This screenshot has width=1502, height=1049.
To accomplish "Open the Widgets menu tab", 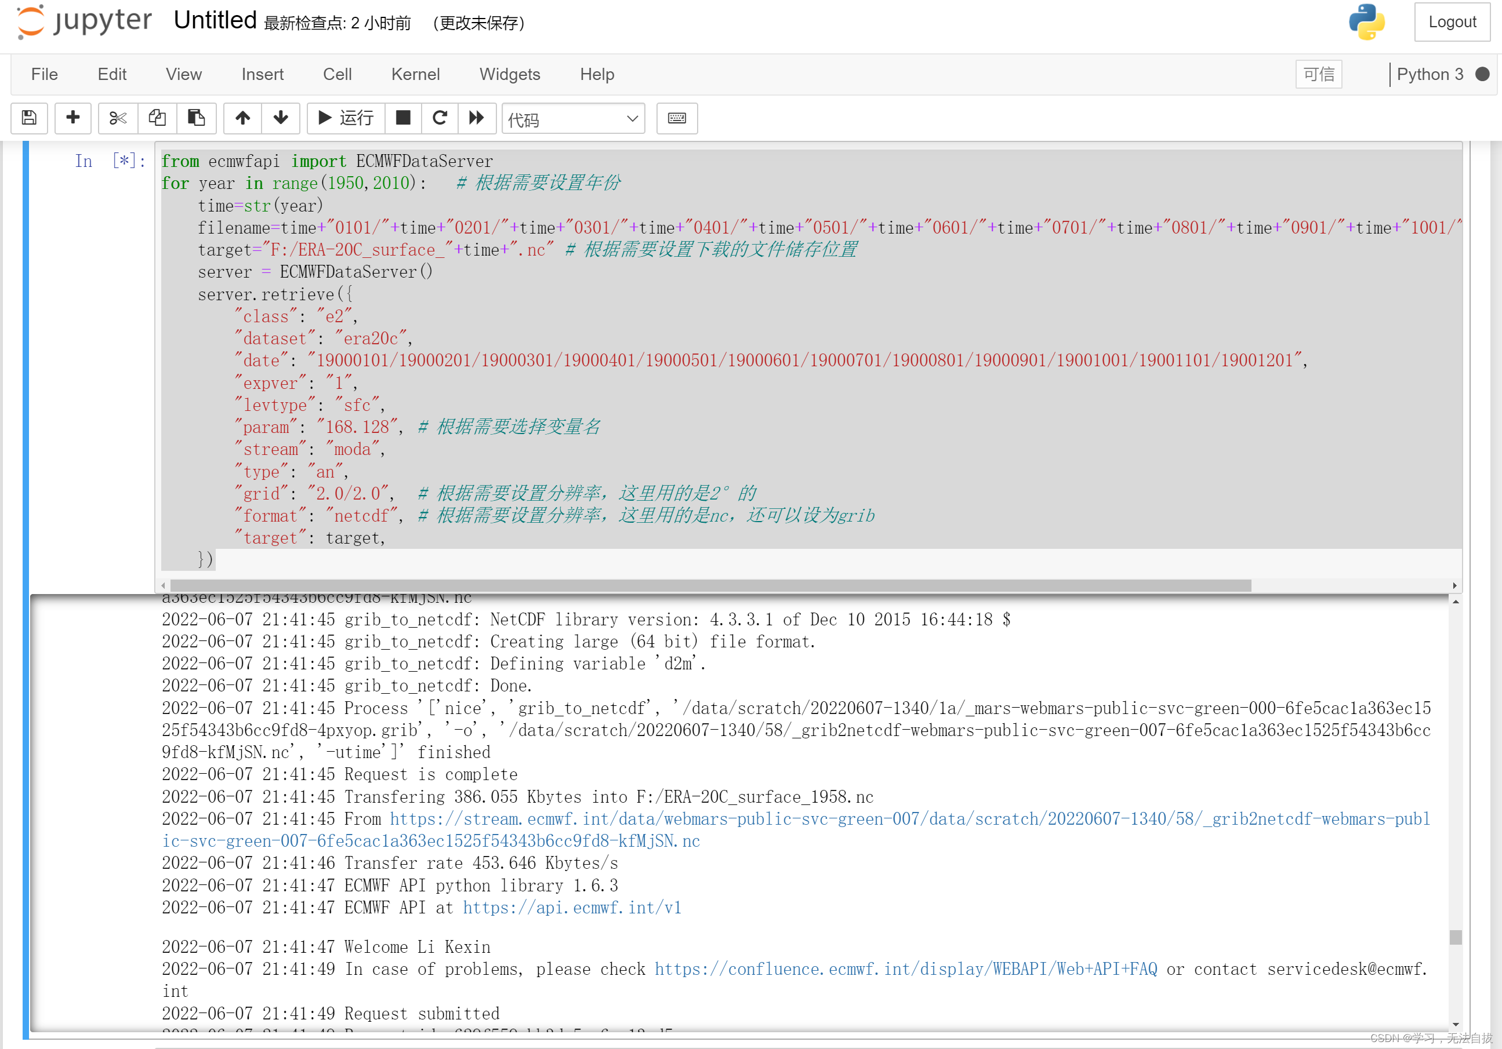I will click(x=509, y=73).
